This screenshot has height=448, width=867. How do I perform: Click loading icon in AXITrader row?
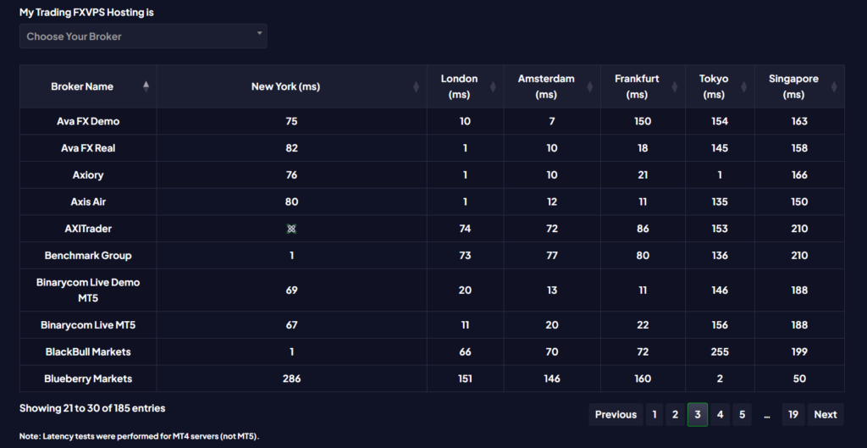[x=292, y=229]
